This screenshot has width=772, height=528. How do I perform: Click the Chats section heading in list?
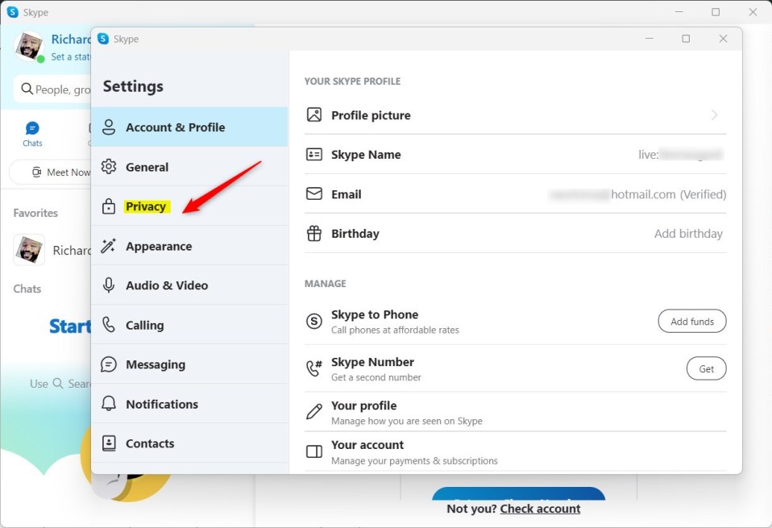point(27,289)
